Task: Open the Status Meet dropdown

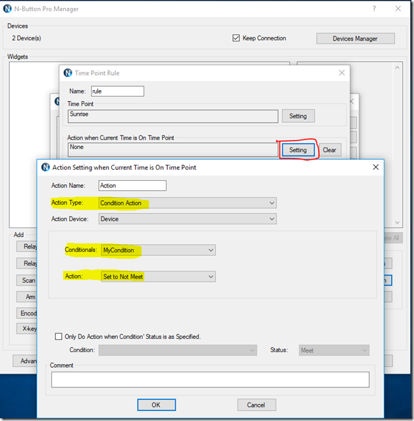Action: (x=334, y=350)
